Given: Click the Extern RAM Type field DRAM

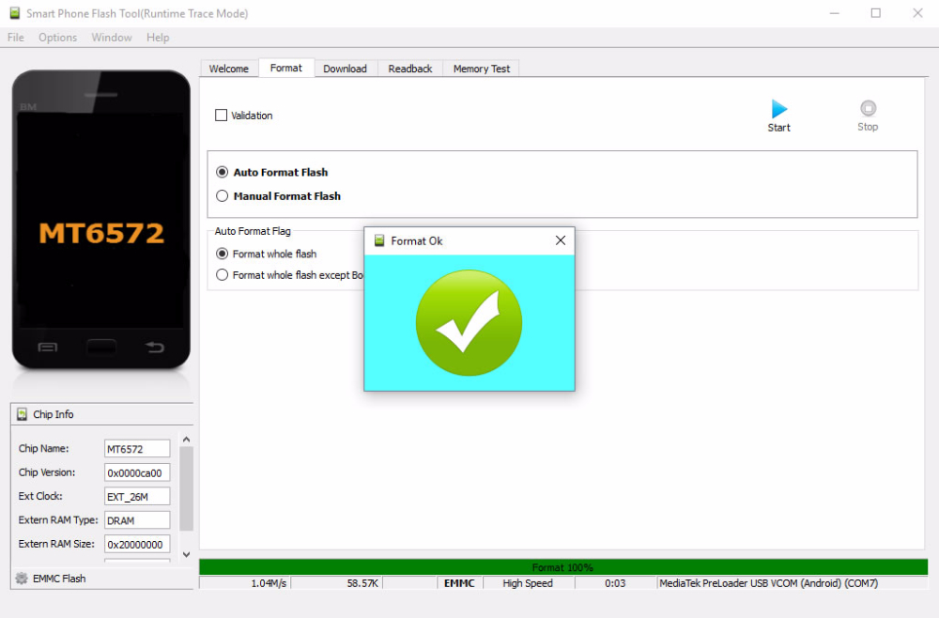Looking at the screenshot, I should tap(137, 520).
